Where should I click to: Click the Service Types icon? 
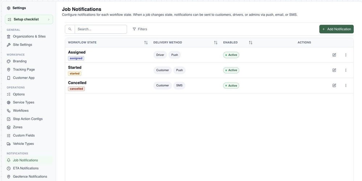click(x=9, y=102)
